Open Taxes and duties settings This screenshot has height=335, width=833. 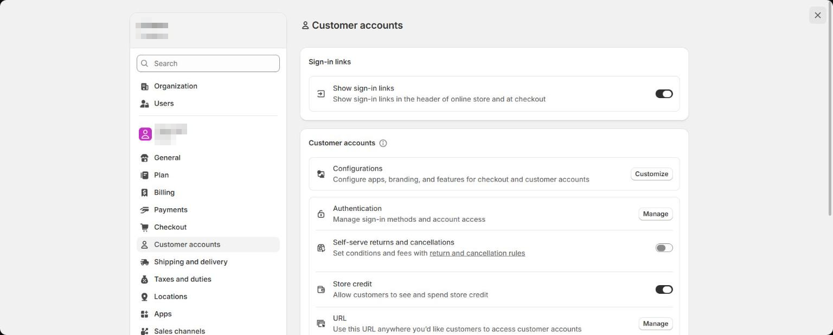click(x=208, y=279)
